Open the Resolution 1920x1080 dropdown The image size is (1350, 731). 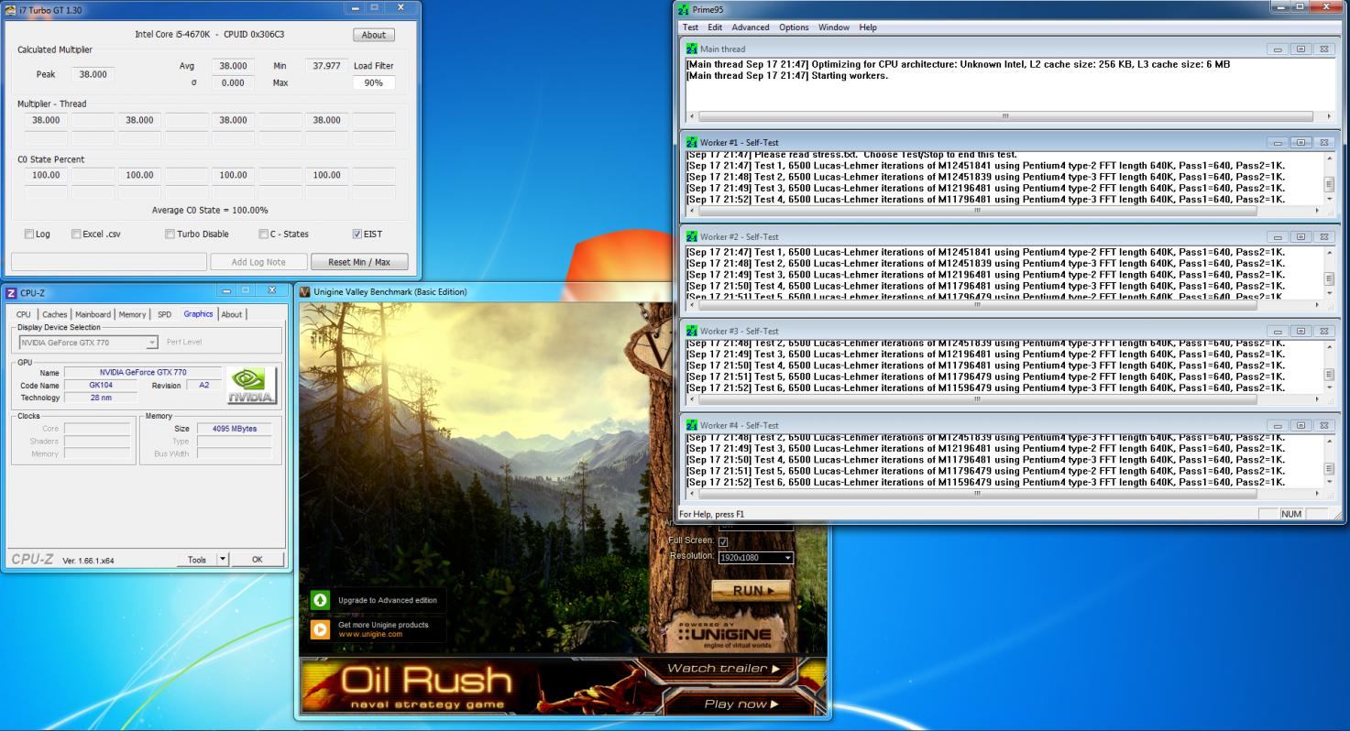click(x=757, y=558)
